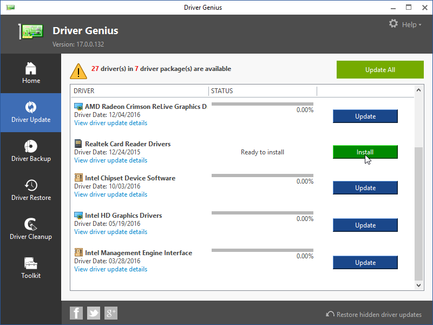This screenshot has height=325, width=433.
Task: Click the Intel Chipset Device Software icon
Action: coord(78,178)
